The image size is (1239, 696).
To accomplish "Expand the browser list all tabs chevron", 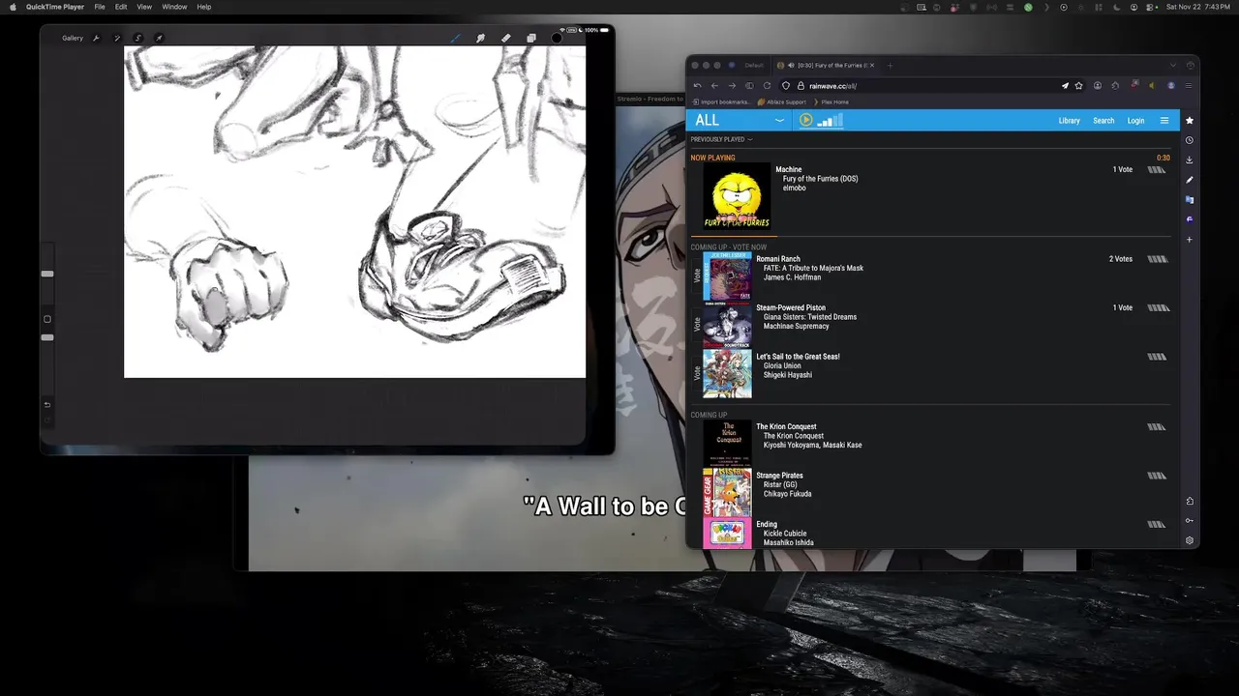I will 1173,65.
